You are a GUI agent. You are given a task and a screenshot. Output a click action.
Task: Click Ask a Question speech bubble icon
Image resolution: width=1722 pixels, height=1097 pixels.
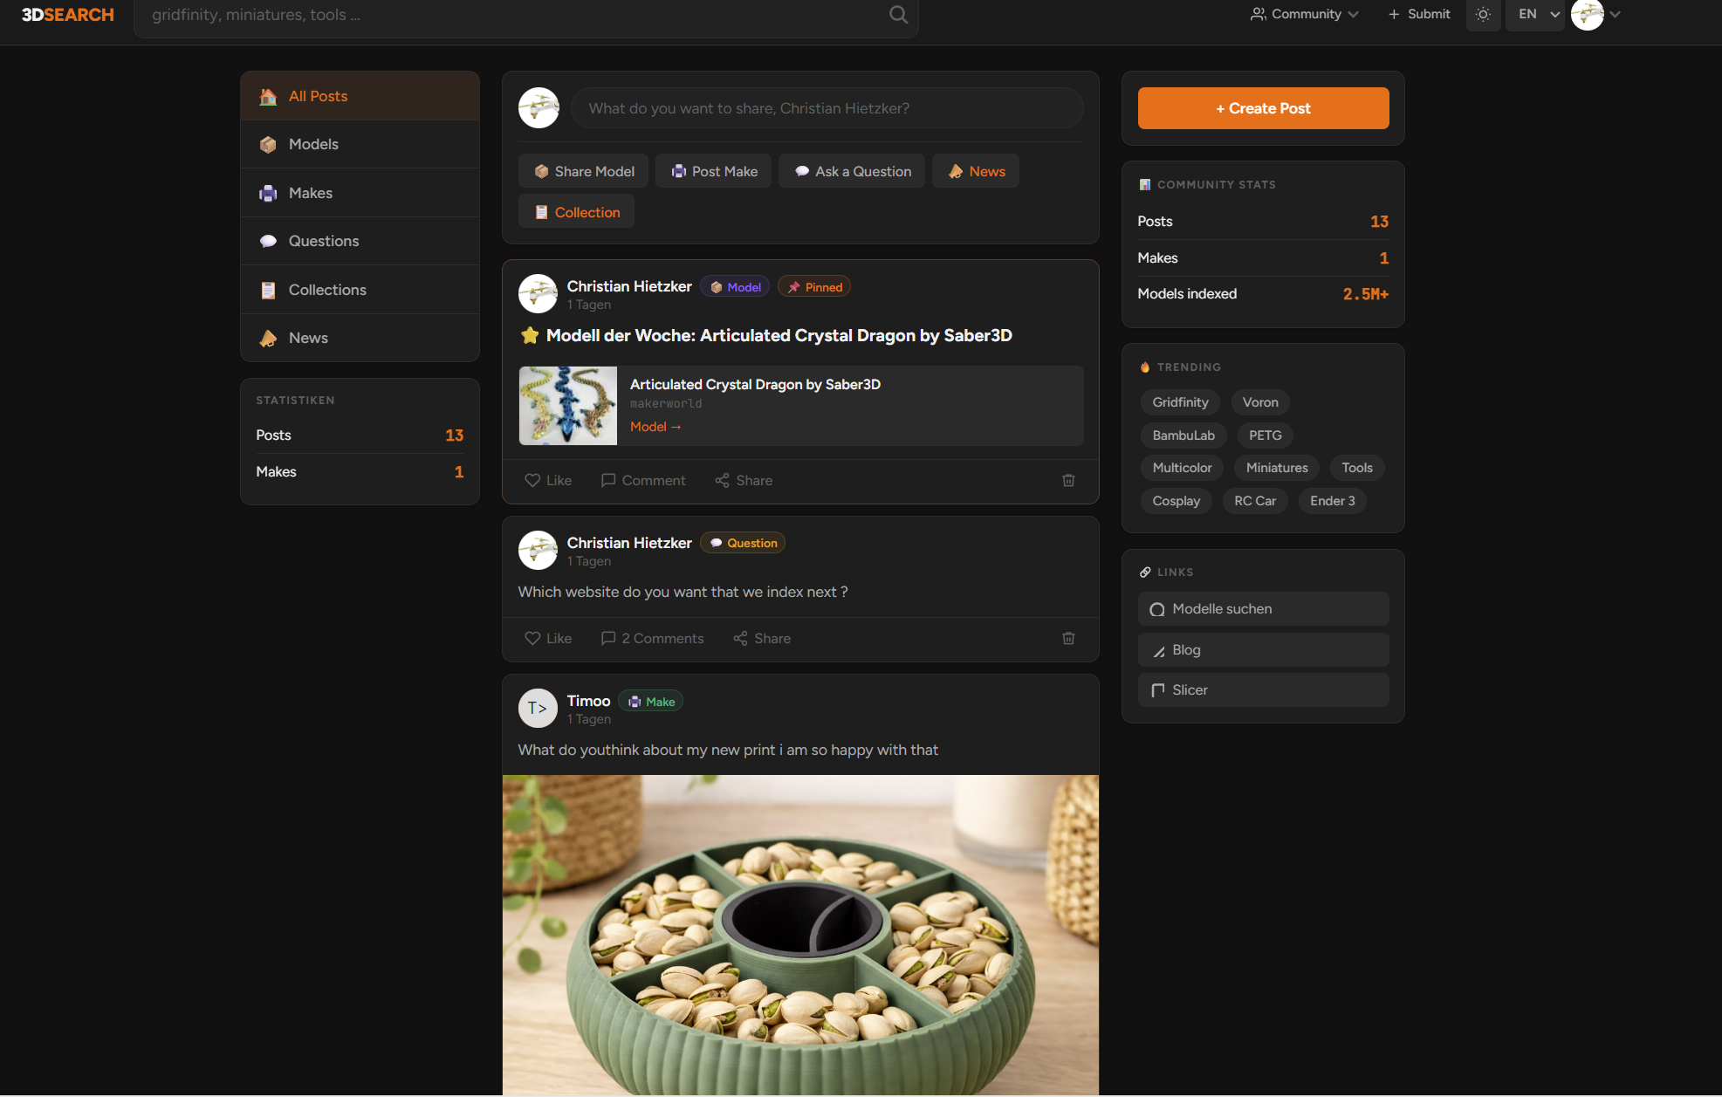click(x=802, y=171)
